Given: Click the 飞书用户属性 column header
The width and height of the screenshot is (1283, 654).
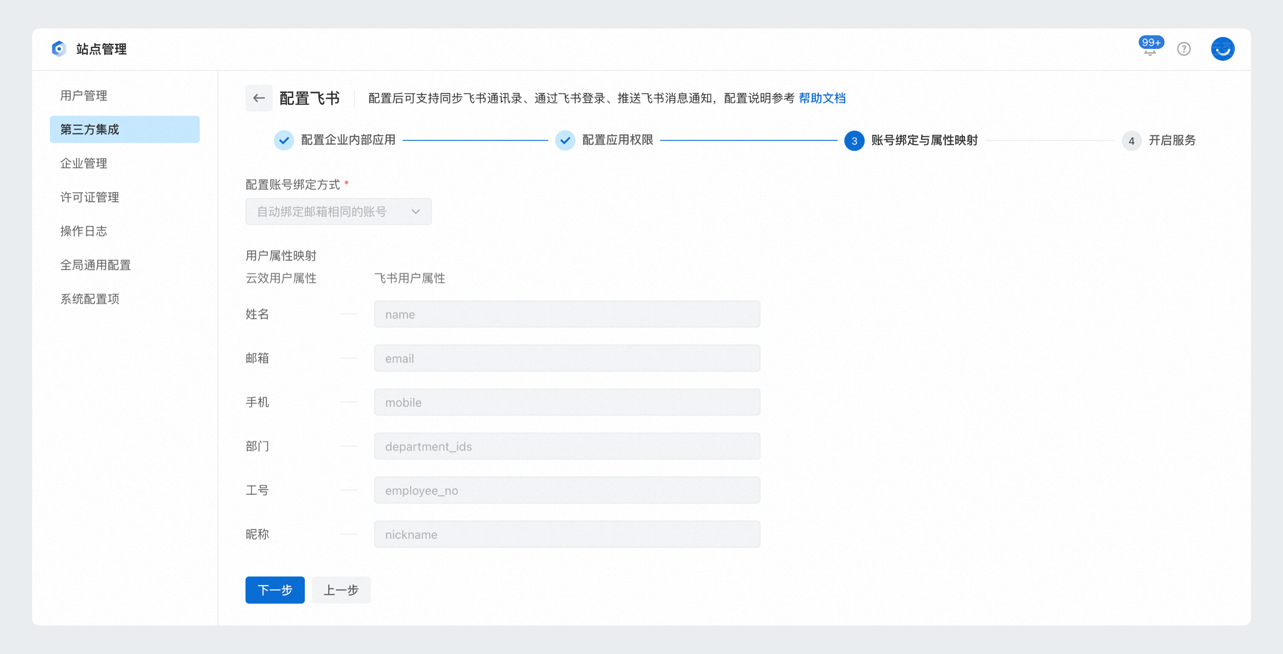Looking at the screenshot, I should pyautogui.click(x=409, y=278).
